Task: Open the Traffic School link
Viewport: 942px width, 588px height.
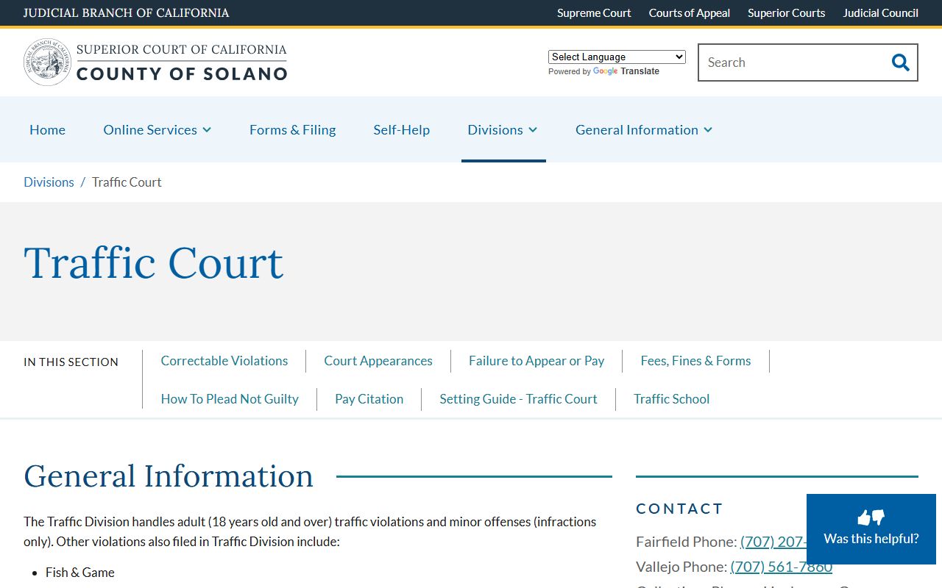Action: tap(671, 399)
